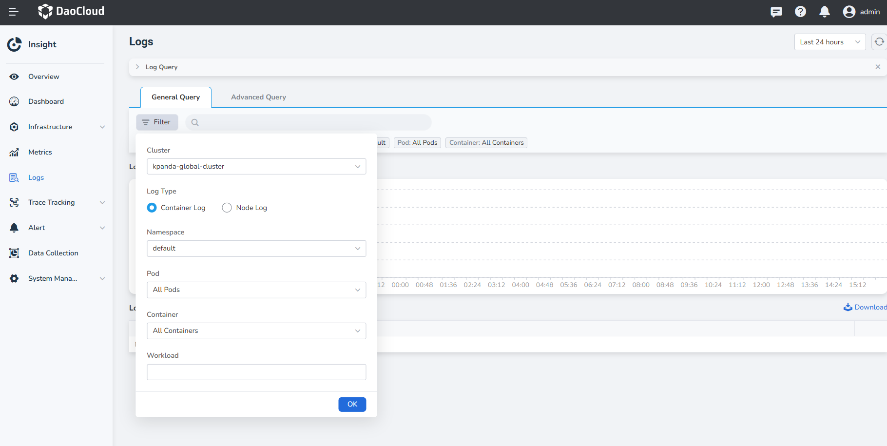Click the Download link
Screen dimensions: 887x446
pos(866,307)
